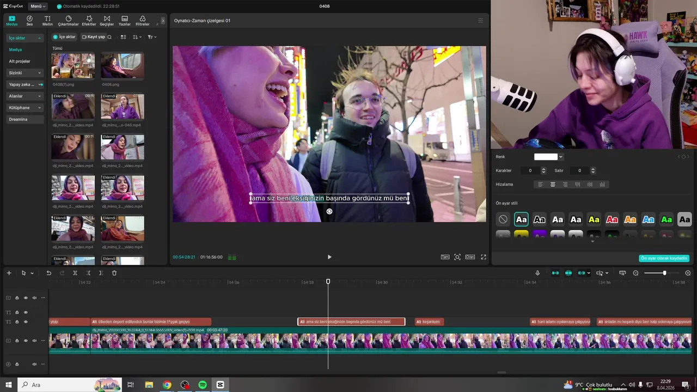Open the Çıkartmalar tab
This screenshot has width=697, height=392.
(69, 21)
